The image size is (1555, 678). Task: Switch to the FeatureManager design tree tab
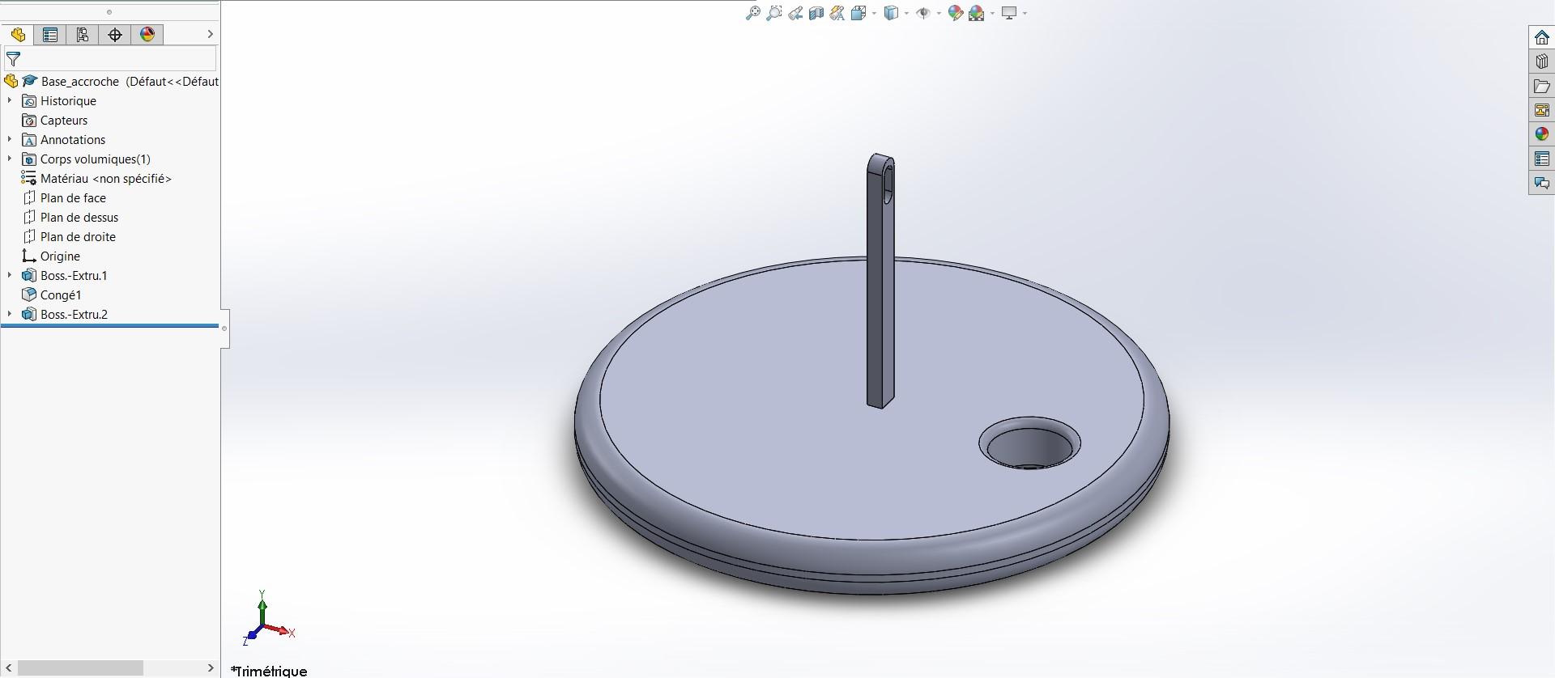(18, 35)
